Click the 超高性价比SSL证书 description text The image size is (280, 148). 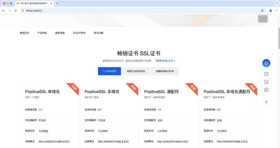tap(127, 61)
